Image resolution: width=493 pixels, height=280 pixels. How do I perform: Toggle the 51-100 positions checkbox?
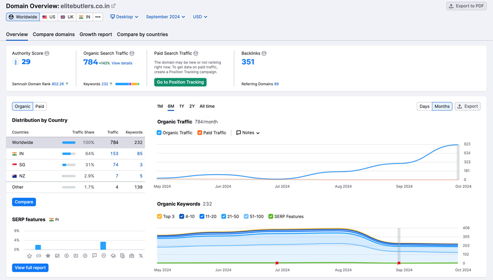point(246,217)
